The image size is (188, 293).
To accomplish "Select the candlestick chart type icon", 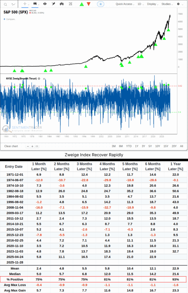I will tap(61, 4).
